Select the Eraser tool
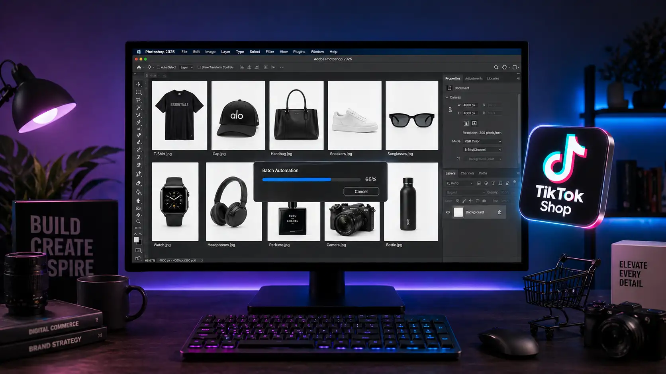 click(x=138, y=183)
